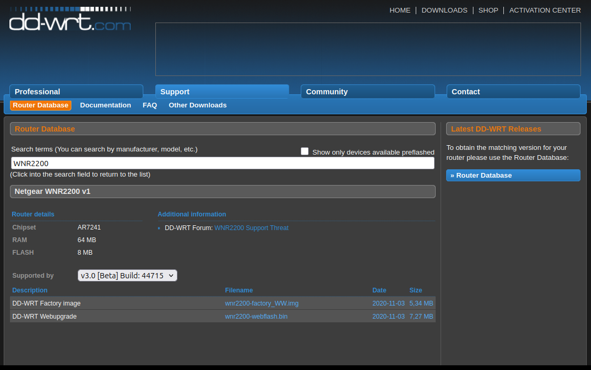Click the AR7241 chipset value
The width and height of the screenshot is (591, 370).
[89, 227]
